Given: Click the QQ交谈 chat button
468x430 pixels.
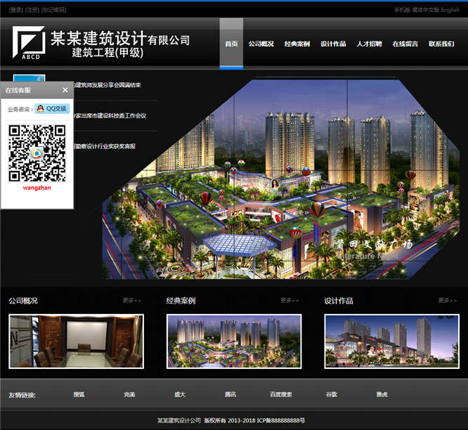Looking at the screenshot, I should pos(53,109).
